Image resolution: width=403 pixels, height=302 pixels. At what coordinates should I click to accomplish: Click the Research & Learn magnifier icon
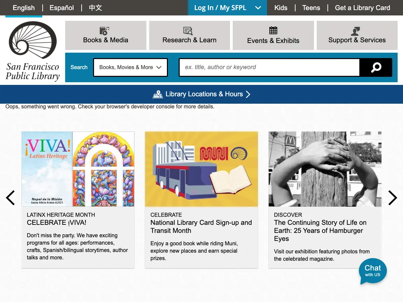tap(188, 31)
